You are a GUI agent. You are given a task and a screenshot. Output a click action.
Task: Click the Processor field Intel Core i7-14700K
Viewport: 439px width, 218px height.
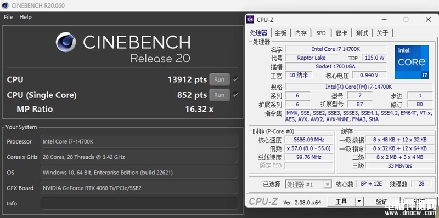pos(139,141)
